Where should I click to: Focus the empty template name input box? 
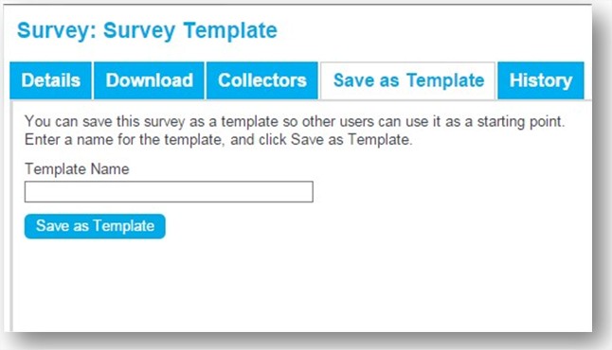click(x=169, y=192)
